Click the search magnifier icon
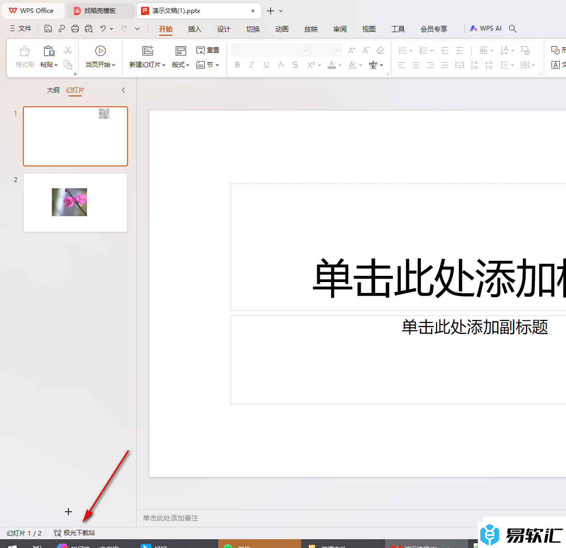The height and width of the screenshot is (548, 566). [x=513, y=29]
